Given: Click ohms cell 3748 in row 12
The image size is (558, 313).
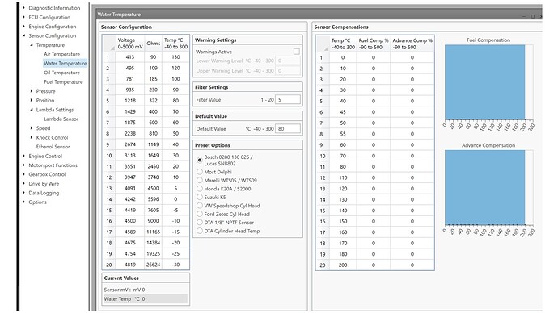Looking at the screenshot, I should [x=154, y=177].
